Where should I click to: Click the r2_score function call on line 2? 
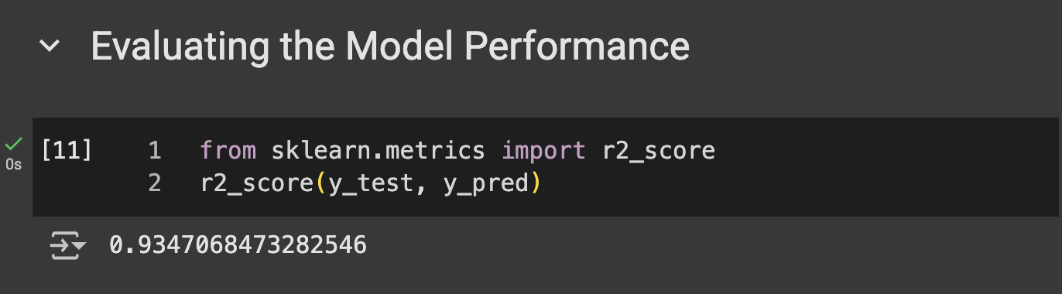[257, 185]
